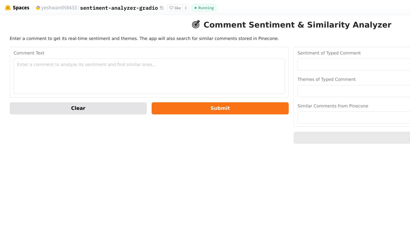The height and width of the screenshot is (230, 410).
Task: Click the yeshwanth8433 profile avatar
Action: point(38,8)
